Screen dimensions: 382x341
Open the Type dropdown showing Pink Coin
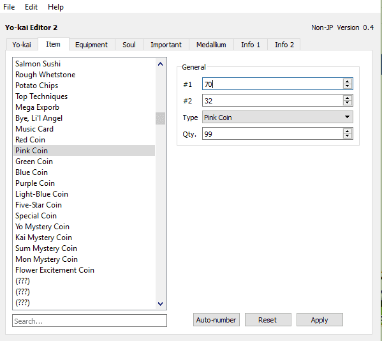click(277, 117)
